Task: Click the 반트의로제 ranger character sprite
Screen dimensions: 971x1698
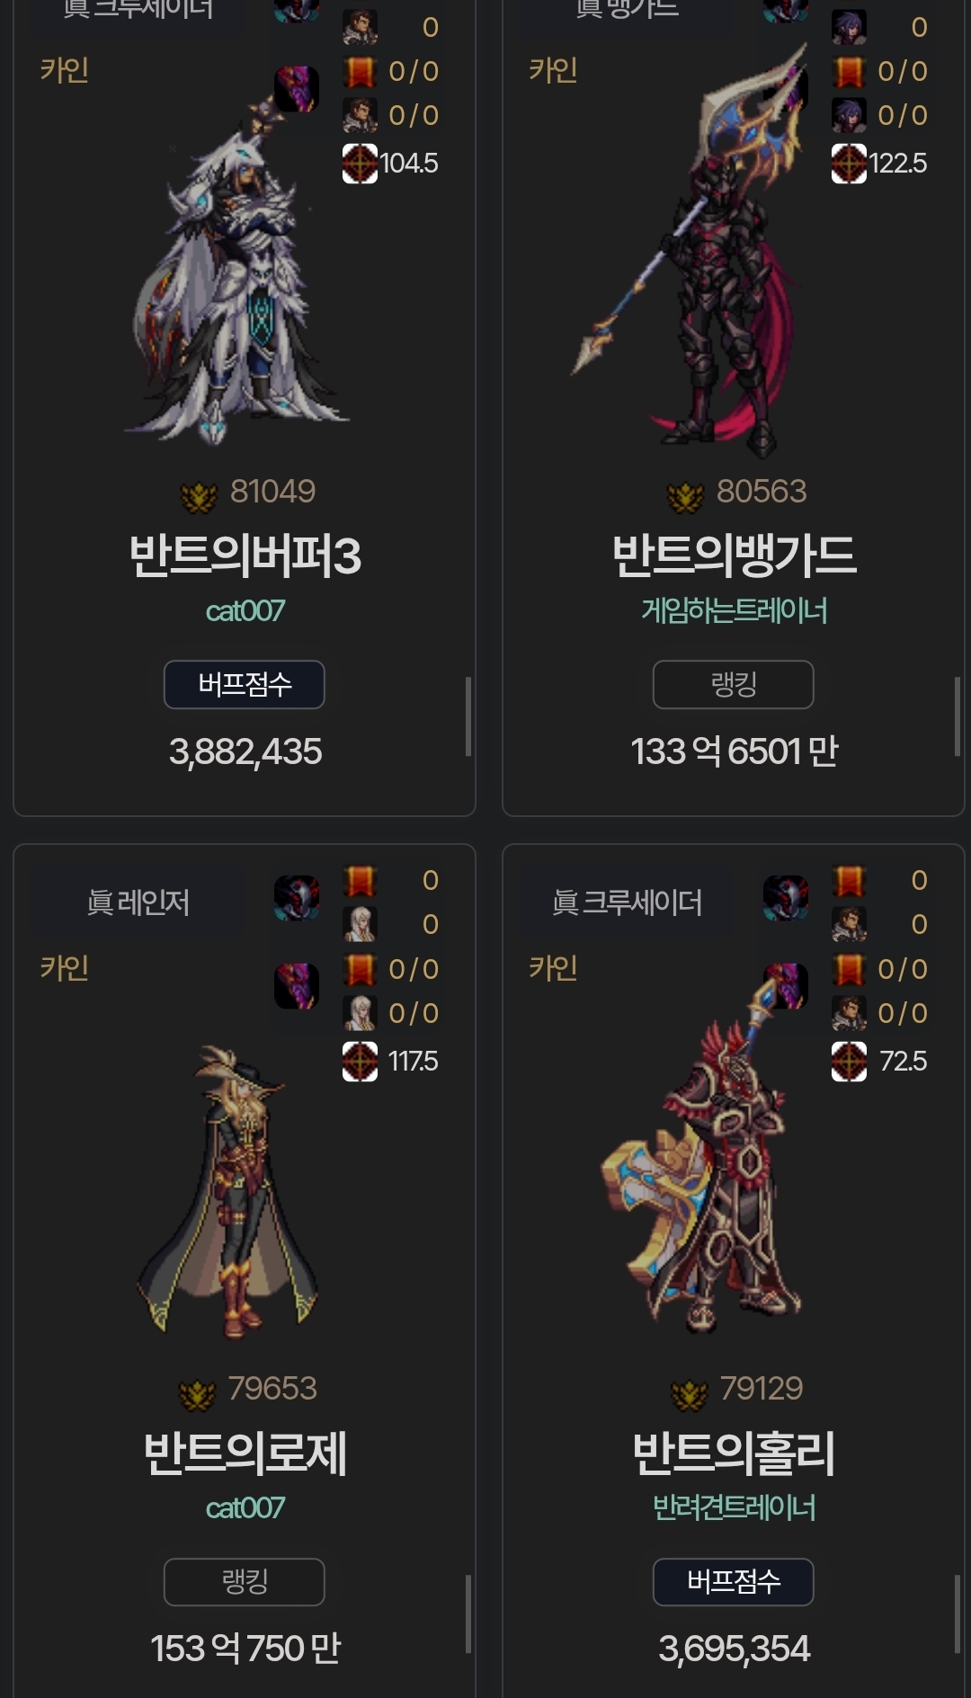Action: coord(229,1191)
